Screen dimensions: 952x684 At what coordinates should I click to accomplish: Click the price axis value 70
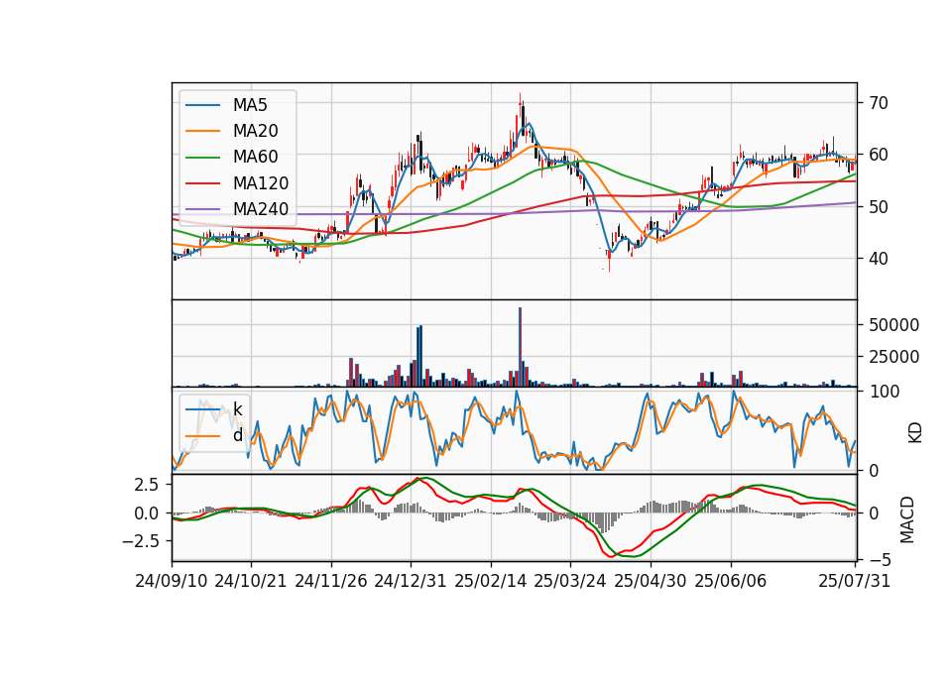pos(879,103)
